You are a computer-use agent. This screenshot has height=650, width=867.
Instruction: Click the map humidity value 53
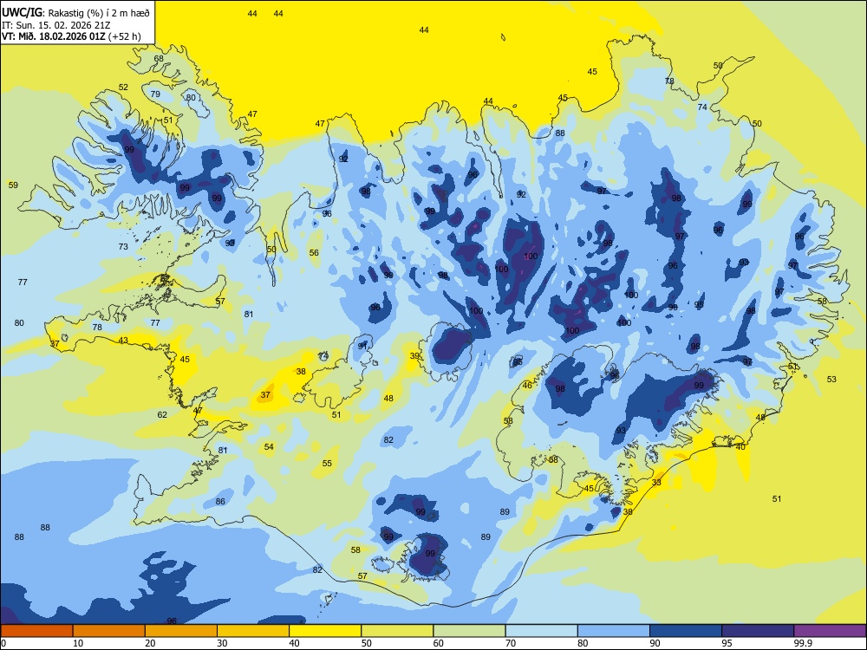[831, 380]
